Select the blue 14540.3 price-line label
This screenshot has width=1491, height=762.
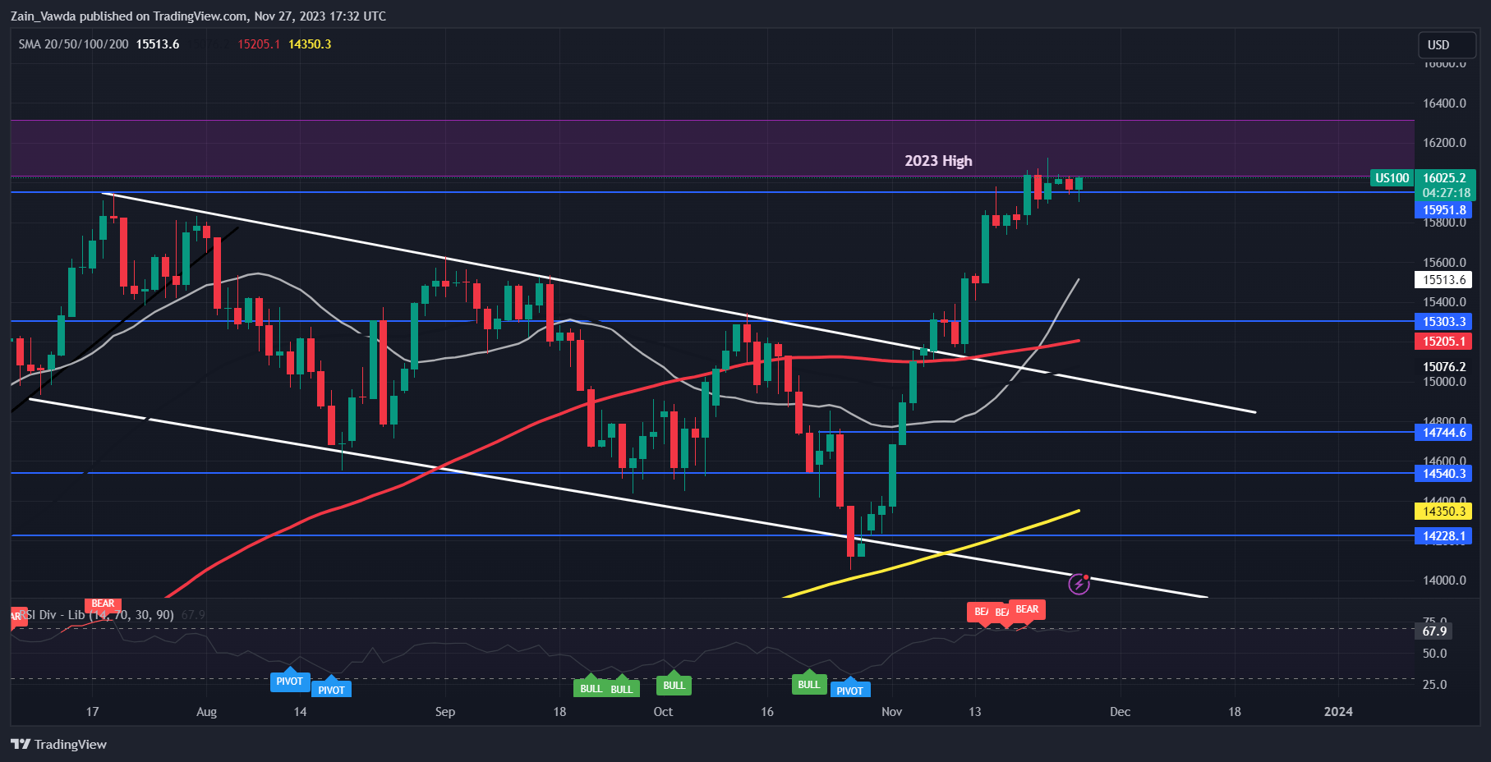(1443, 474)
